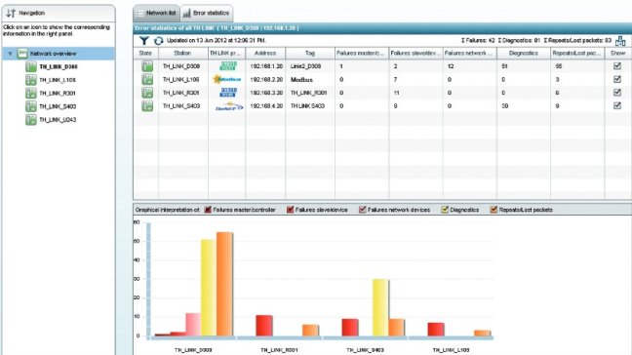Click the Show column header
632x355 pixels.
[x=618, y=54]
